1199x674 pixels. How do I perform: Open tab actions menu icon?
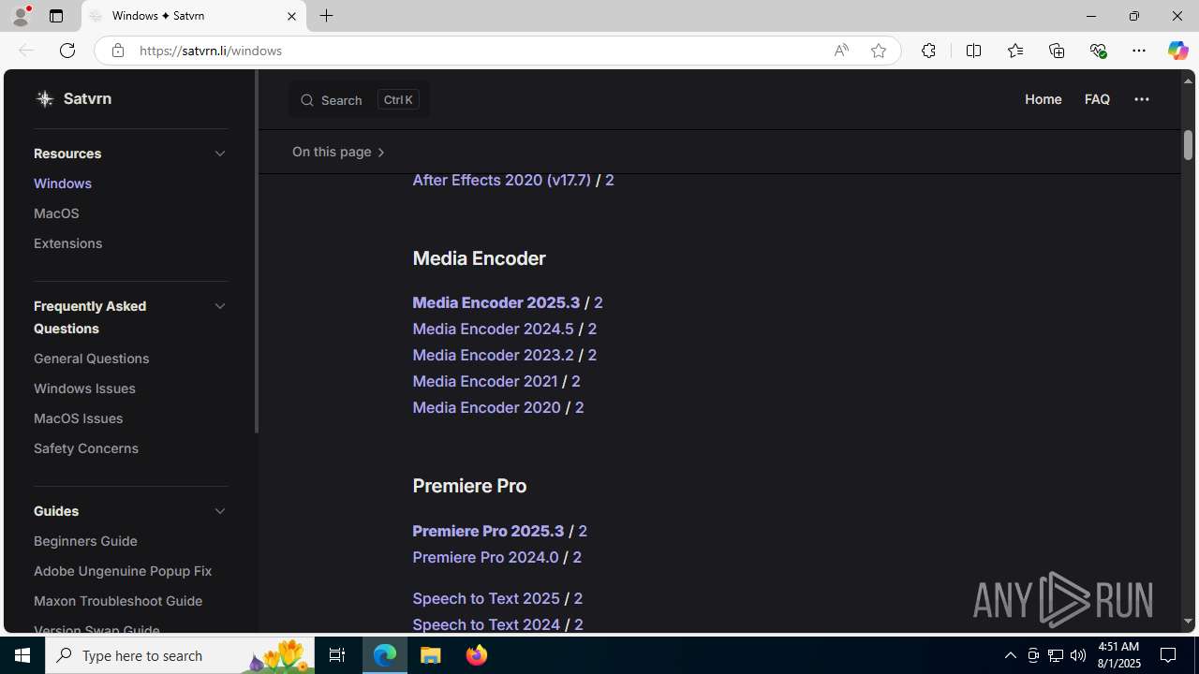pyautogui.click(x=56, y=16)
